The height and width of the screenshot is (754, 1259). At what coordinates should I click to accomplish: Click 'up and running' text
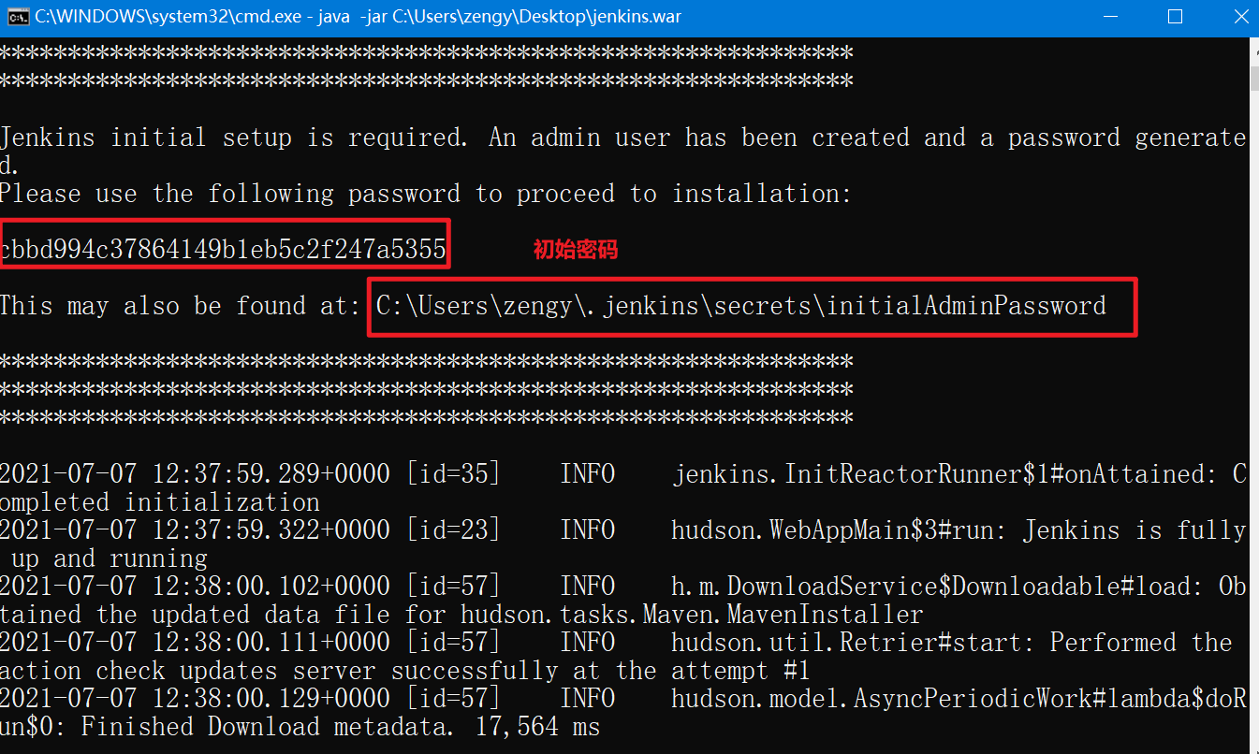click(110, 558)
